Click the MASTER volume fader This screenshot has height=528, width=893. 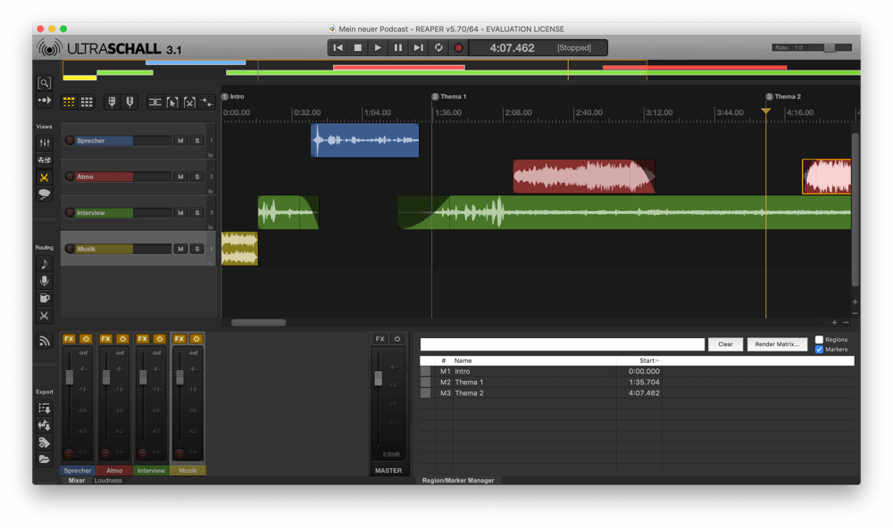378,378
